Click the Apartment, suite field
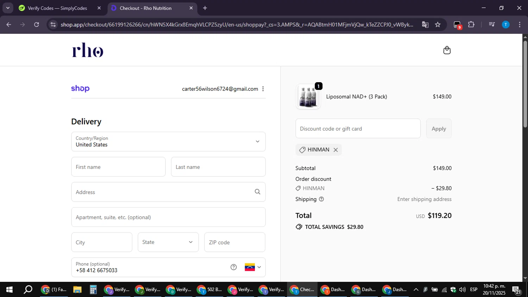Screen dimensions: 528x297 coord(168,217)
